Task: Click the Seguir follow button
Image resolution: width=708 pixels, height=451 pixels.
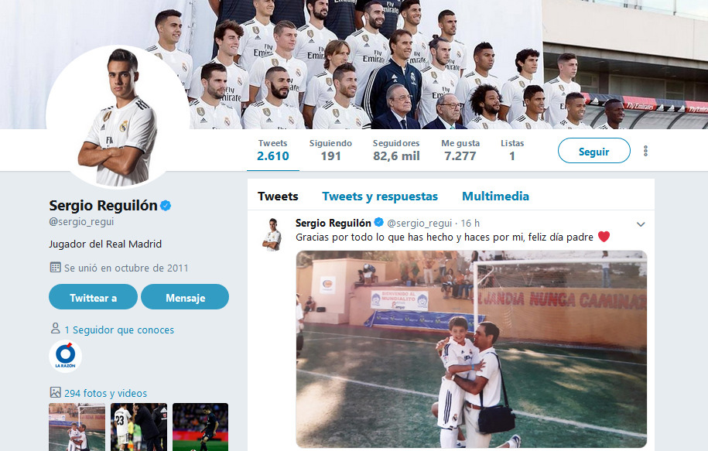Action: coord(594,151)
